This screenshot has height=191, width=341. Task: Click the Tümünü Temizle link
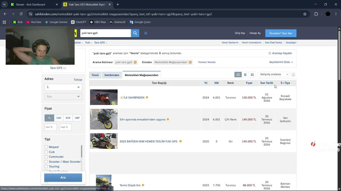pyautogui.click(x=207, y=62)
